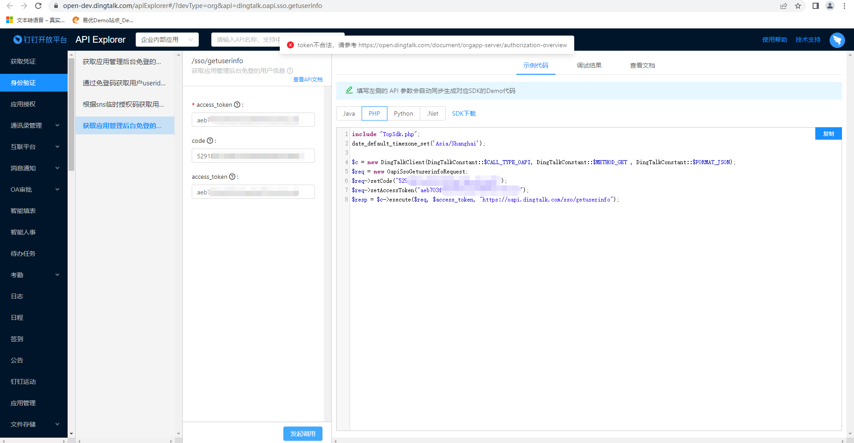Click the site lock icon in address bar
This screenshot has height=443, width=854.
(56, 6)
